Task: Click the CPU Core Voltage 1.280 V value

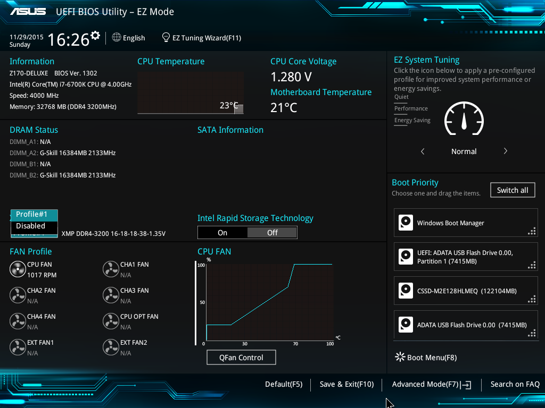Action: pyautogui.click(x=291, y=77)
